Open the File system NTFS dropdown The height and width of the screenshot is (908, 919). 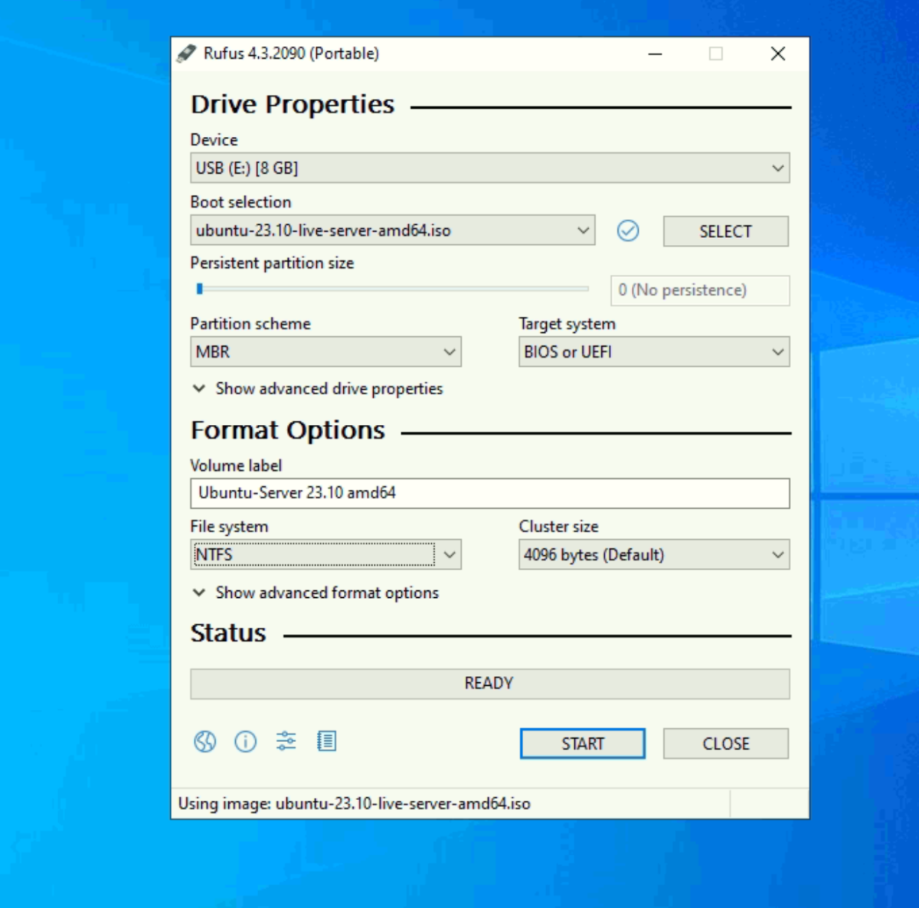[x=325, y=555]
